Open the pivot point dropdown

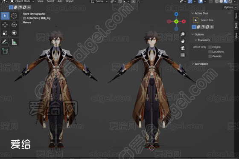(x=113, y=1)
